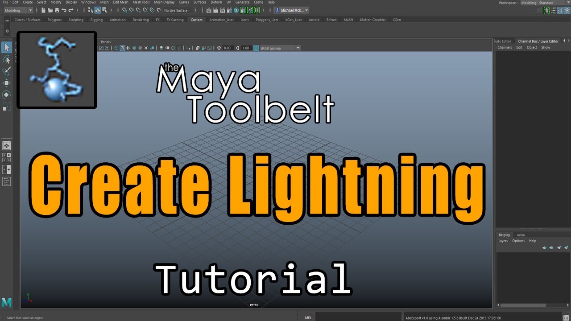Screen dimensions: 571x321
Task: Click the Isolate Select icon
Action: coord(189,48)
